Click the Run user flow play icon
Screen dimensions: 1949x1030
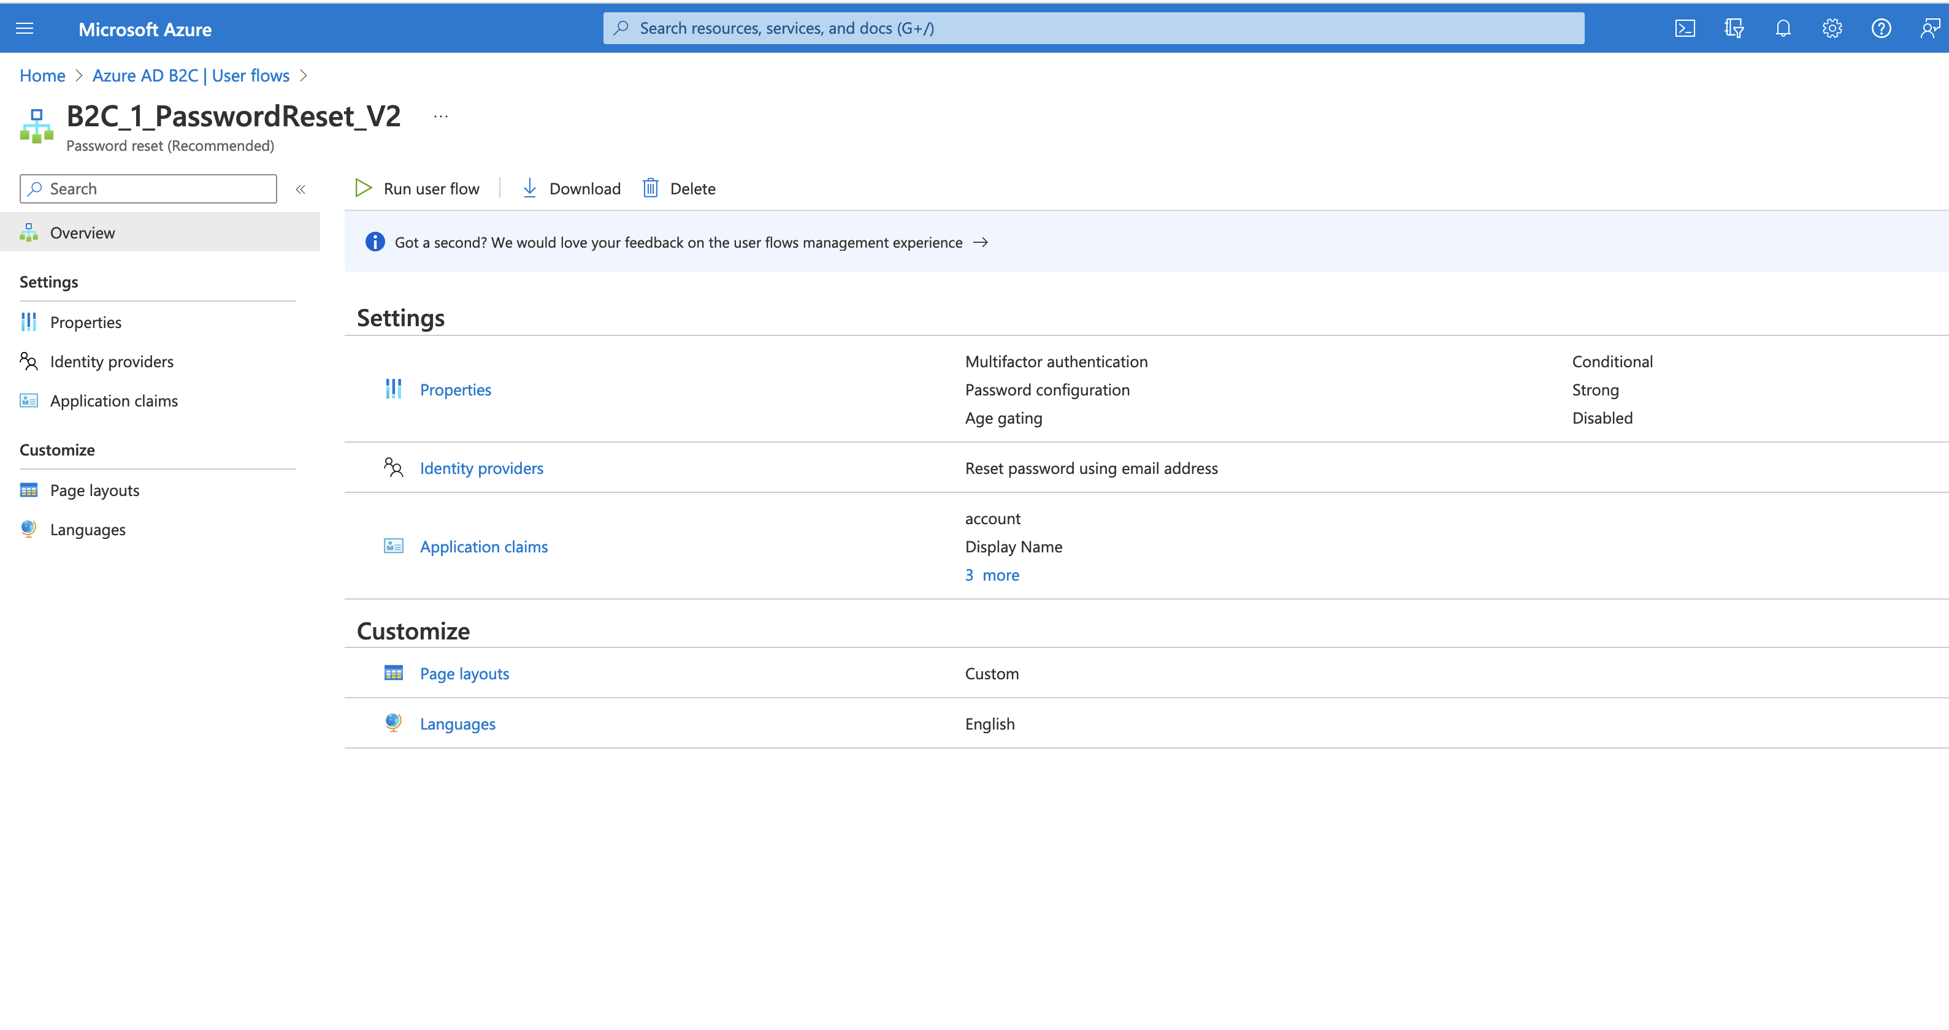[x=363, y=188]
